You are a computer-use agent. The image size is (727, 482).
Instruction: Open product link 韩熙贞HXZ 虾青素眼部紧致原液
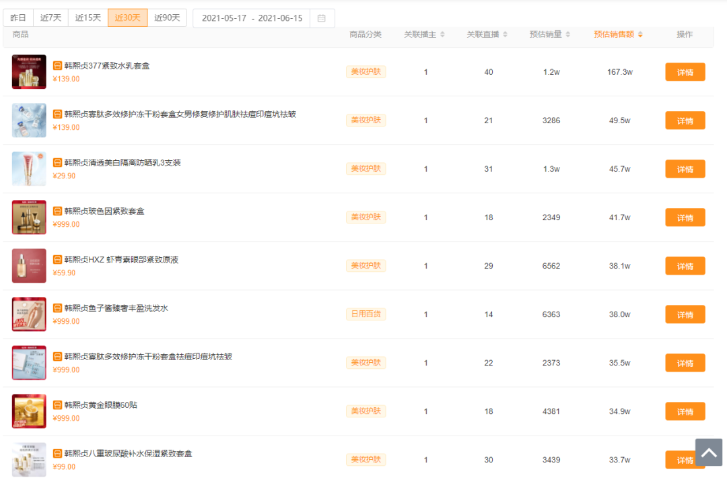click(121, 260)
